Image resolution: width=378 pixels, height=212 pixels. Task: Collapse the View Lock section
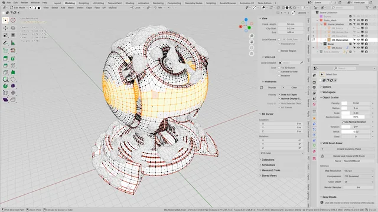[269, 57]
